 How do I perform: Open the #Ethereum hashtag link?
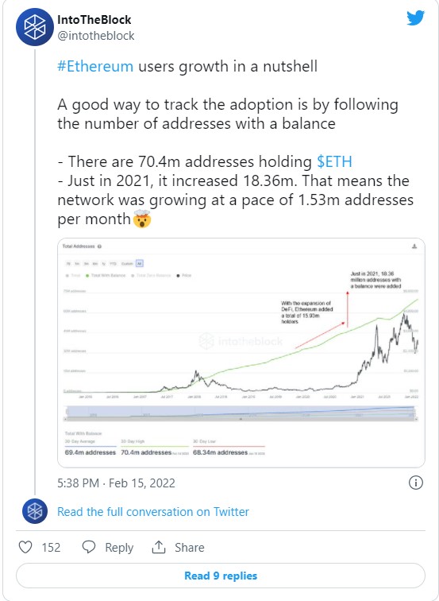[95, 66]
